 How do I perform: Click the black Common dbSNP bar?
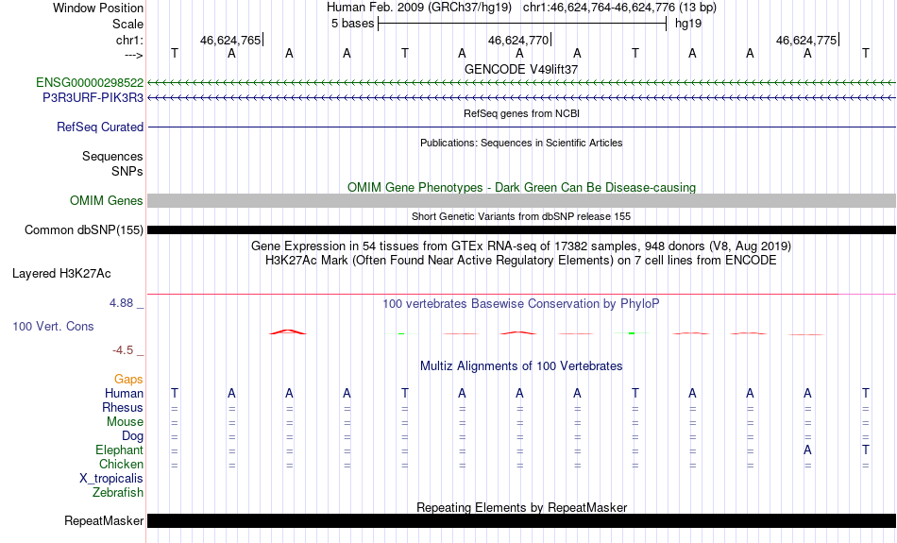522,230
